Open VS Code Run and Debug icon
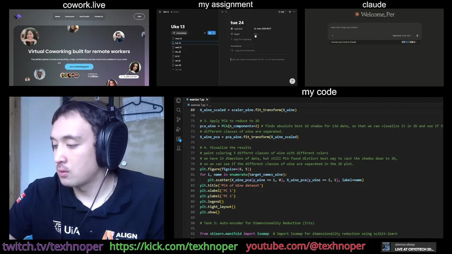 pyautogui.click(x=179, y=129)
